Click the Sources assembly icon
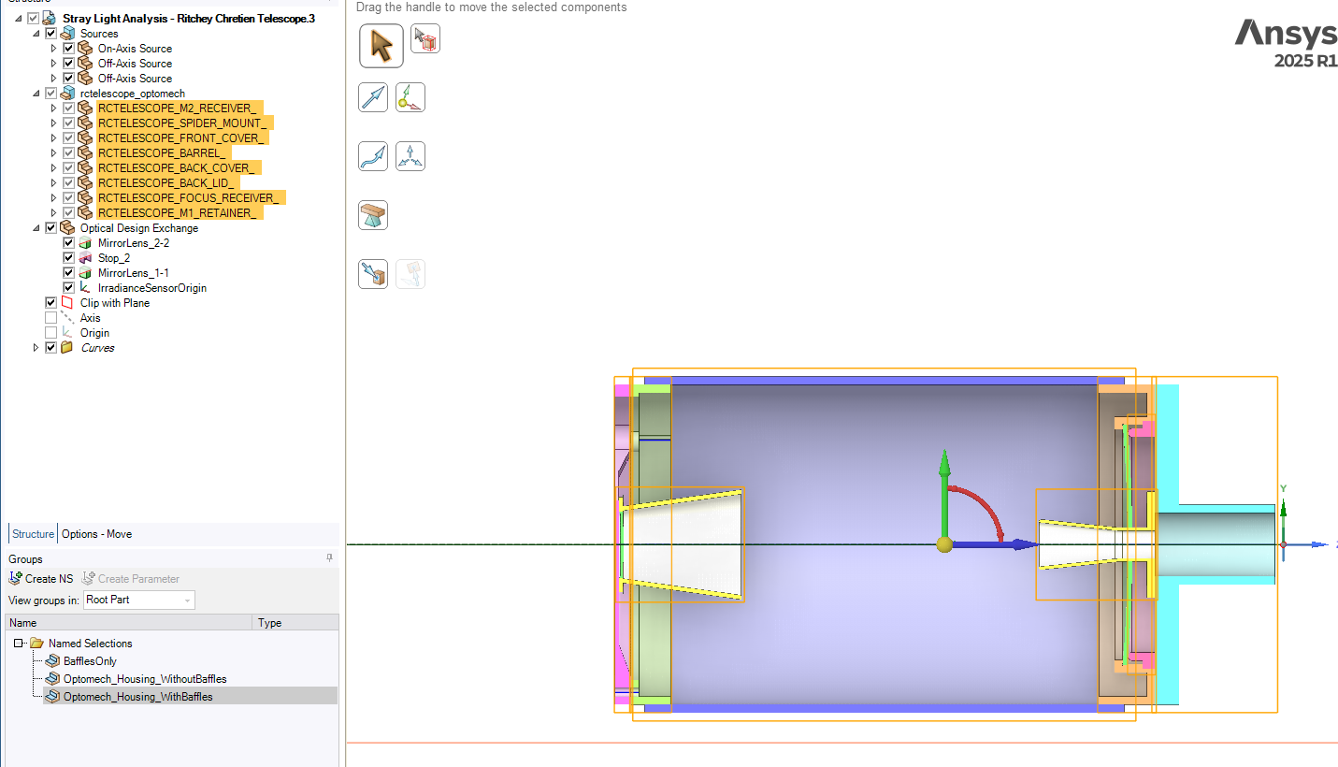 67,34
